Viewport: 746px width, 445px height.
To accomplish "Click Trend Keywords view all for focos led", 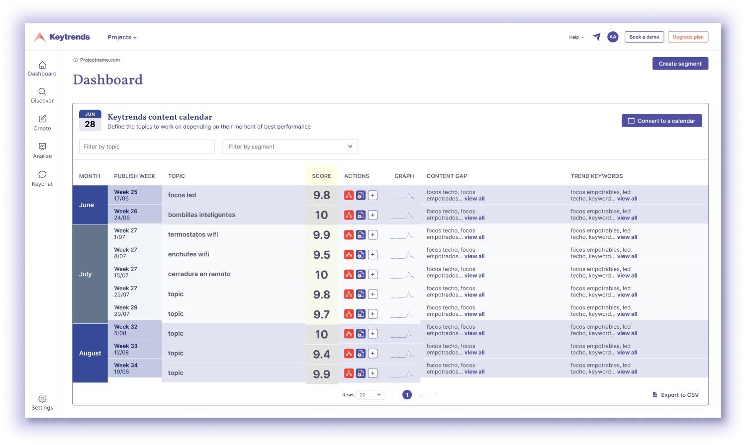I will 627,199.
